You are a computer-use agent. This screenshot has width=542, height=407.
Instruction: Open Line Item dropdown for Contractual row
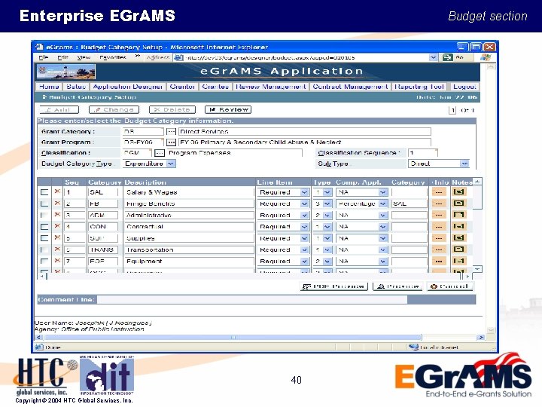pos(304,227)
